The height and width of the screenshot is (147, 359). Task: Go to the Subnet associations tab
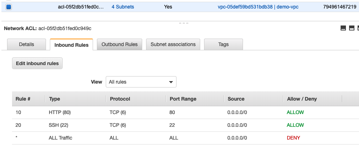(173, 45)
